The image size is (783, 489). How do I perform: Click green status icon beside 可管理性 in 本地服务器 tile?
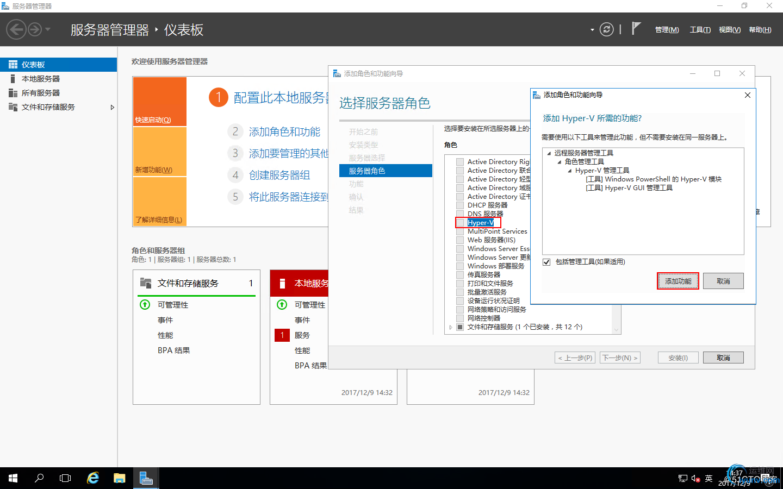click(282, 305)
